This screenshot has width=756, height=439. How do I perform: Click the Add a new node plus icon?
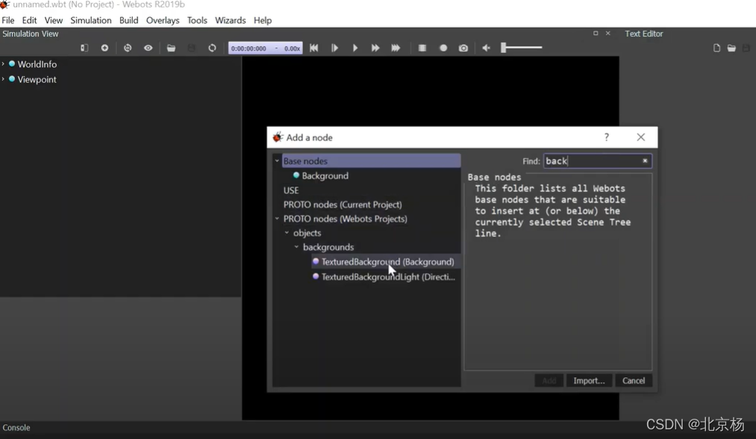coord(104,48)
